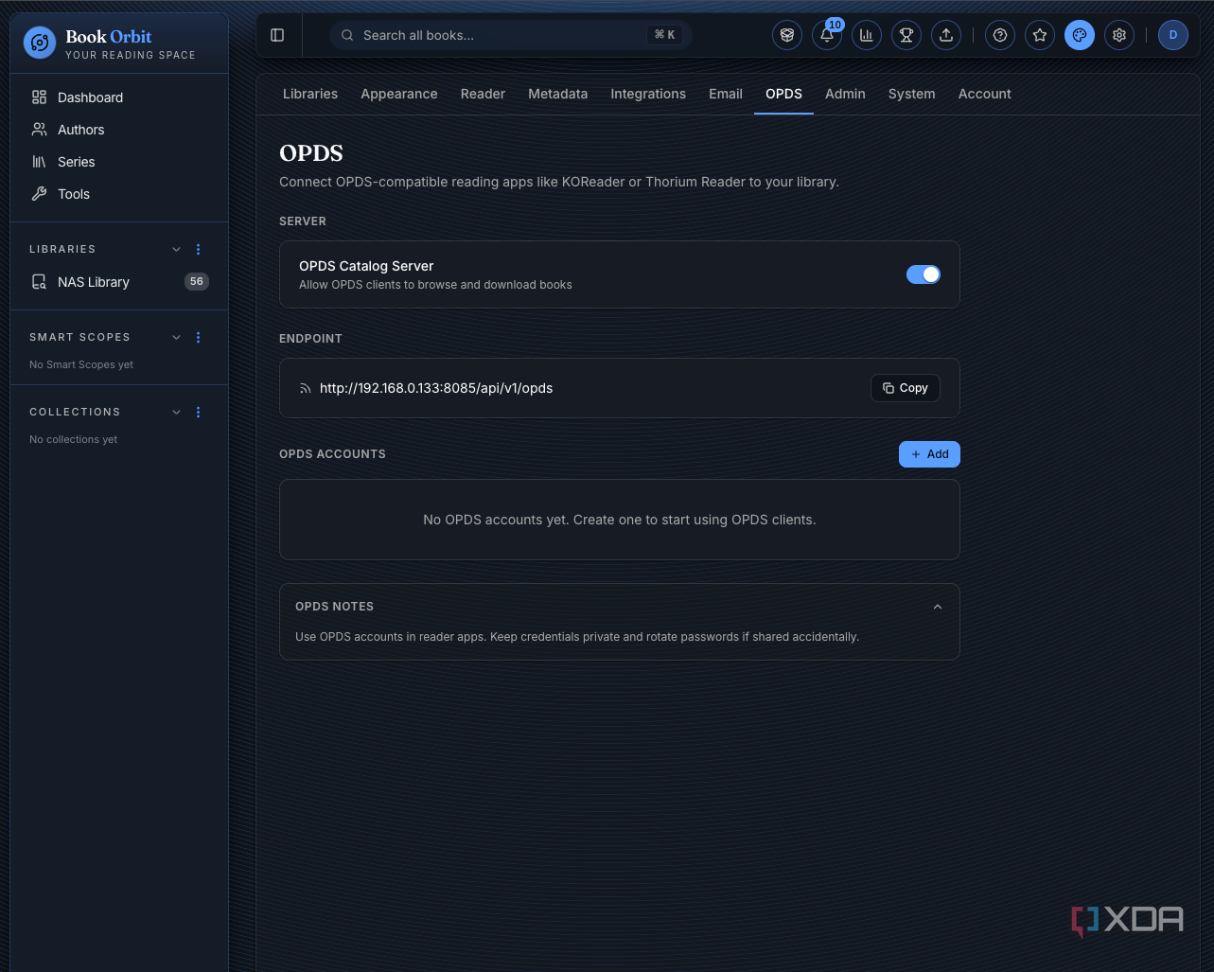Viewport: 1214px width, 972px height.
Task: Click the upload icon in the top bar
Action: pos(945,35)
